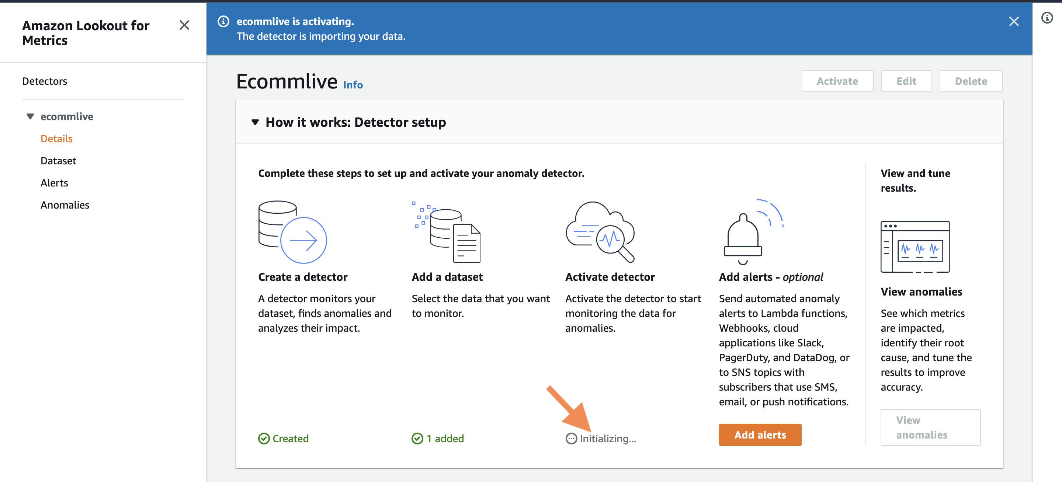Viewport: 1062px width, 482px height.
Task: Click the 'Created' status text
Action: (291, 439)
